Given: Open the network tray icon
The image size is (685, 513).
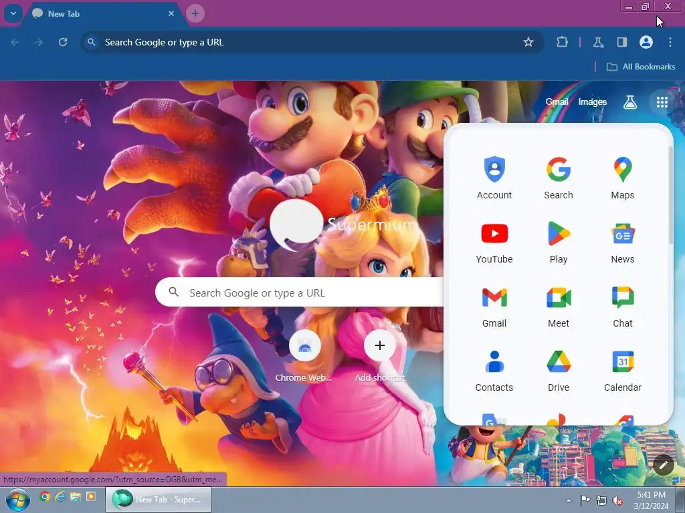Looking at the screenshot, I should (601, 500).
